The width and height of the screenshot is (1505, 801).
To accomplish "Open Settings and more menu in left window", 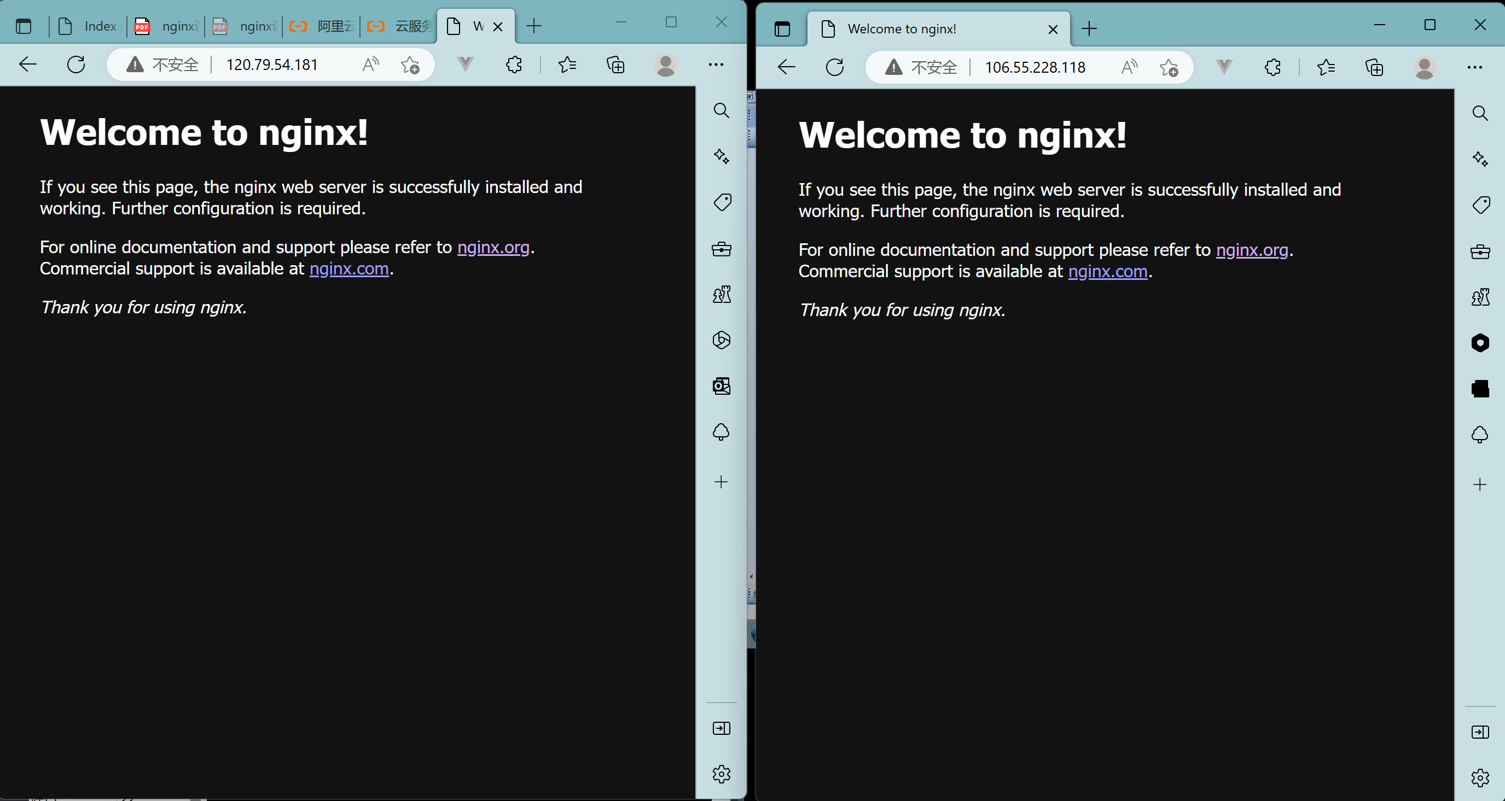I will (716, 64).
